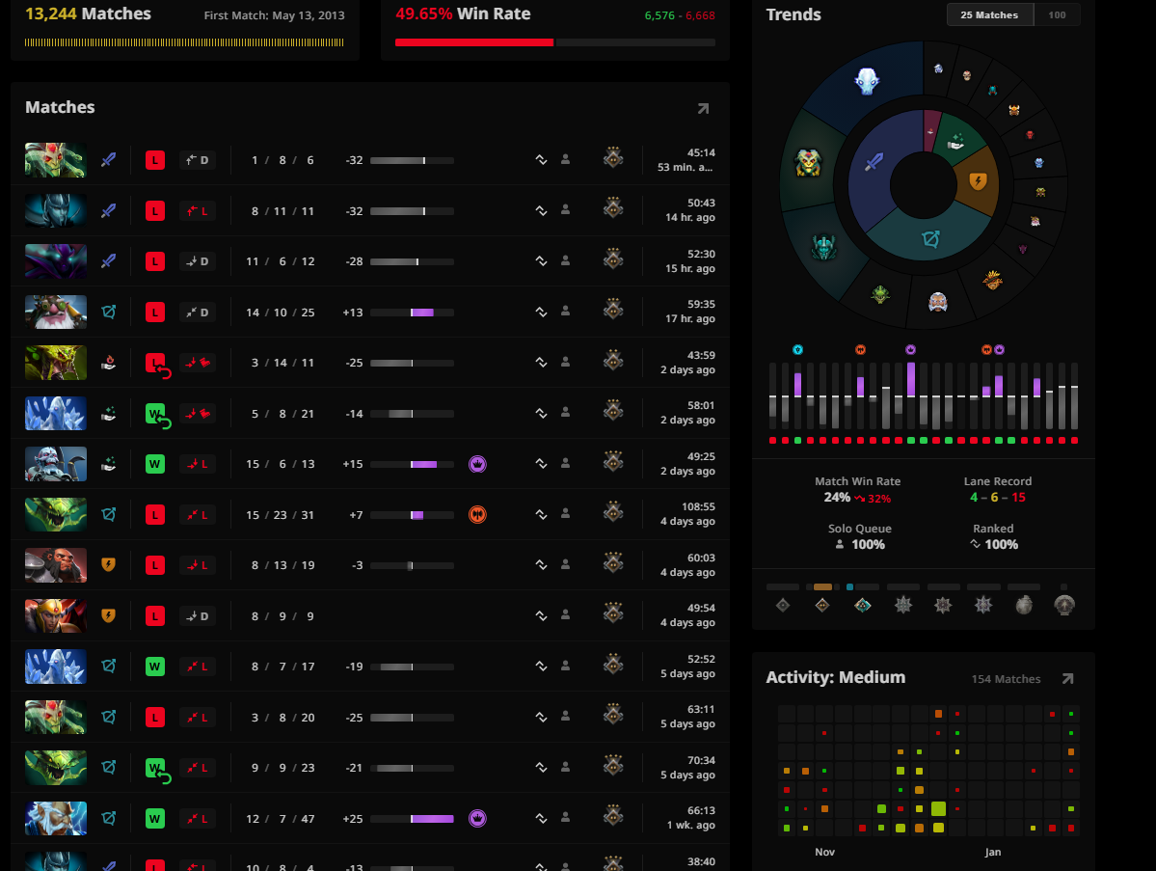Image resolution: width=1156 pixels, height=871 pixels.
Task: Select hero portrait in the 108:55 match row
Action: pyautogui.click(x=55, y=515)
